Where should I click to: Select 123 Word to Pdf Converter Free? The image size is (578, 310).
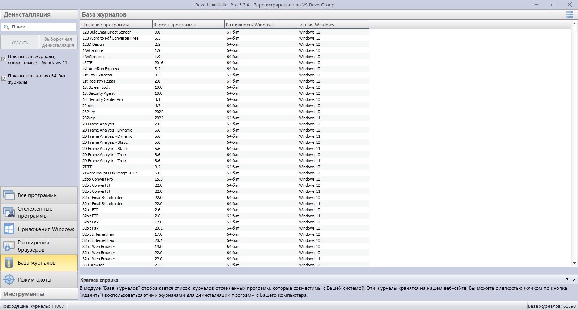224,38
